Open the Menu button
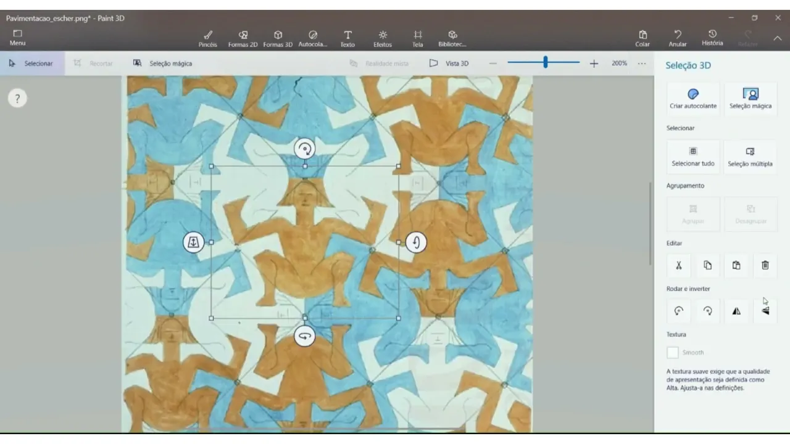 point(17,38)
